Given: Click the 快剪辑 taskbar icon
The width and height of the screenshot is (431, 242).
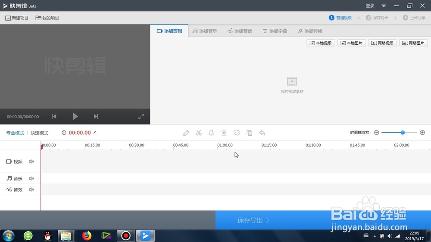Looking at the screenshot, I should [145, 236].
